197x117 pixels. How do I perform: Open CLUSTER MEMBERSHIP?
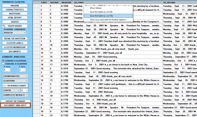pyautogui.click(x=15, y=47)
